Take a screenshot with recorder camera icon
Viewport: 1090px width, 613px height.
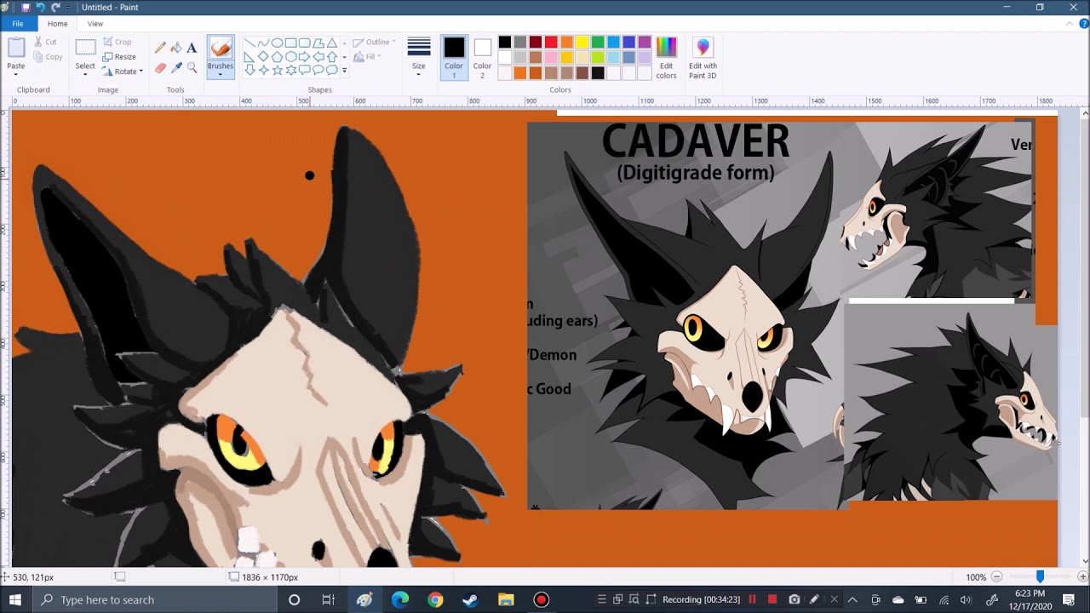pos(794,599)
